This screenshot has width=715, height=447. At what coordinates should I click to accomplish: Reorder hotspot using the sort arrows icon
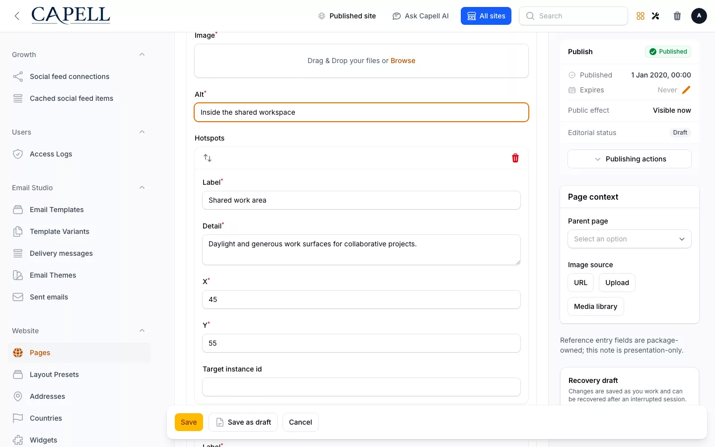click(x=208, y=158)
